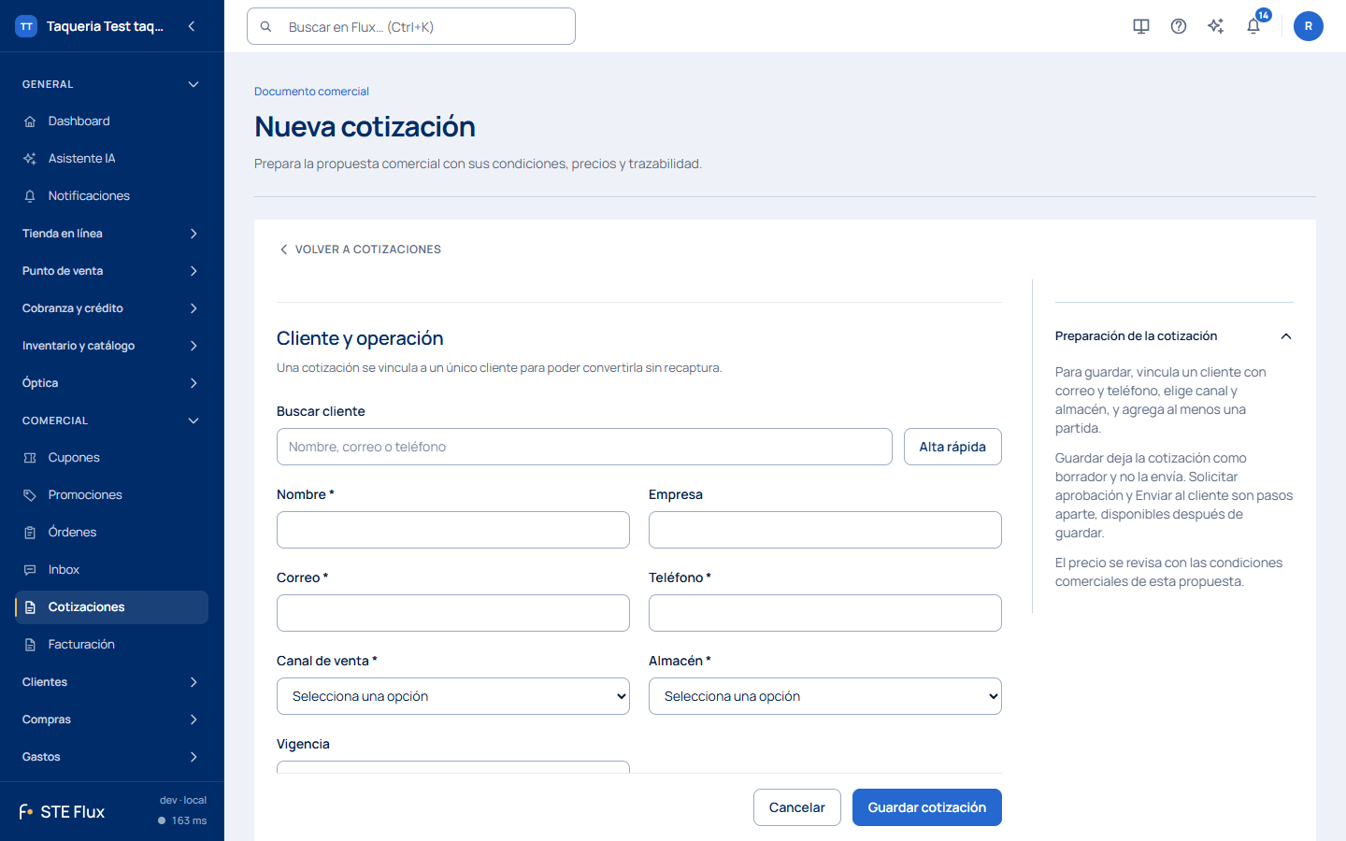This screenshot has width=1346, height=841.
Task: Open the Cupones ticket icon
Action: [30, 458]
